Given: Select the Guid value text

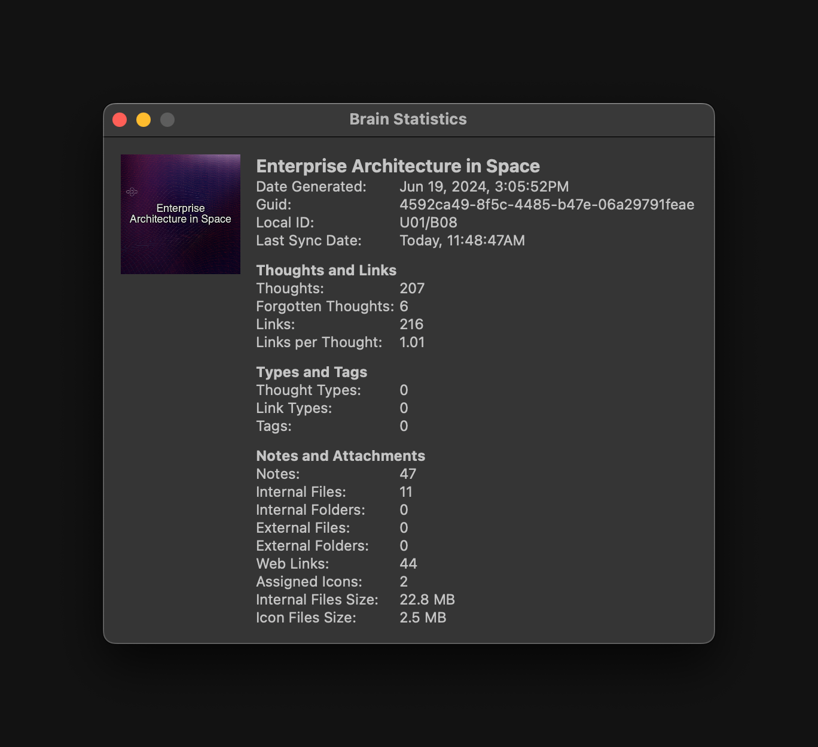Looking at the screenshot, I should [547, 205].
